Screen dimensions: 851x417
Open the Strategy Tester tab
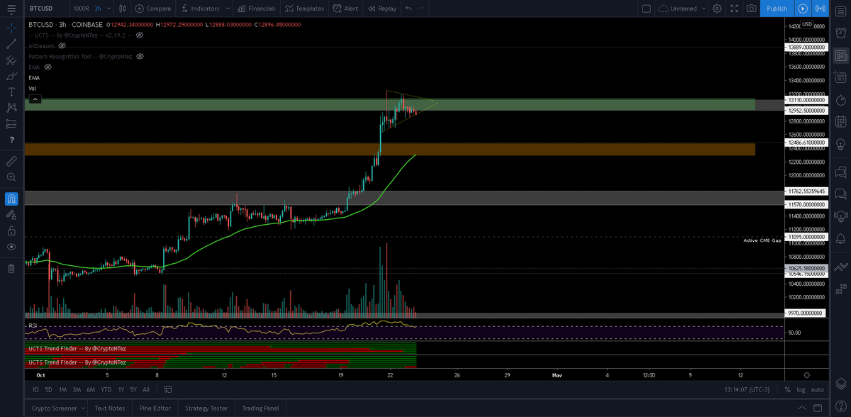[x=206, y=408]
